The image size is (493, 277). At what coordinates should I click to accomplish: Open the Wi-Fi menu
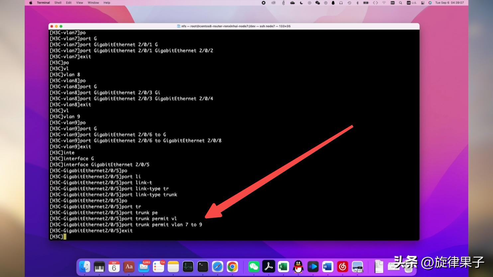tap(384, 3)
